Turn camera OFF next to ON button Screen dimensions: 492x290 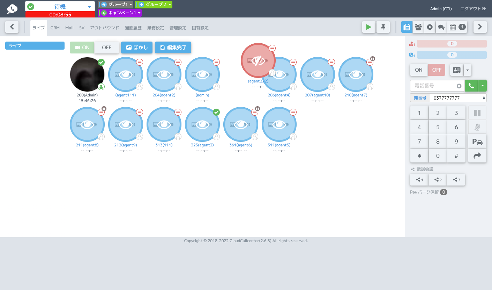107,48
